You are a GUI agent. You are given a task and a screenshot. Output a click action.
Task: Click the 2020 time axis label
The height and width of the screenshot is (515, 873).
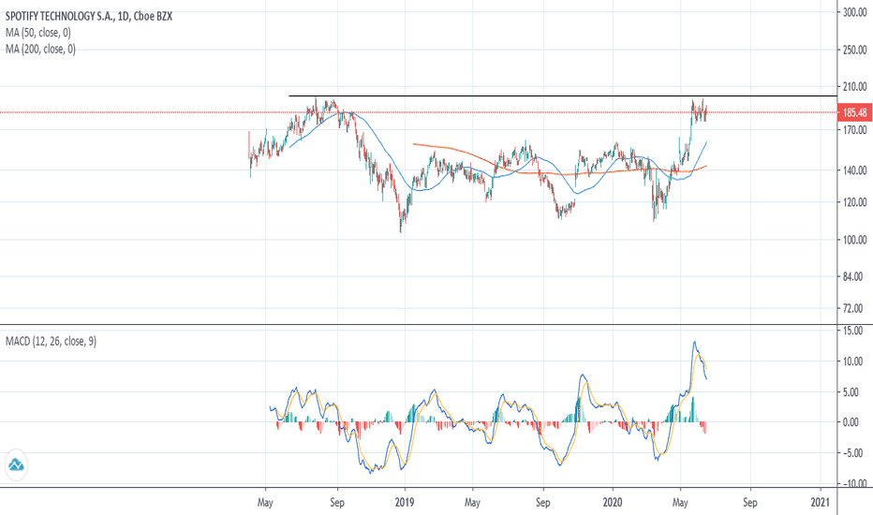(x=613, y=502)
